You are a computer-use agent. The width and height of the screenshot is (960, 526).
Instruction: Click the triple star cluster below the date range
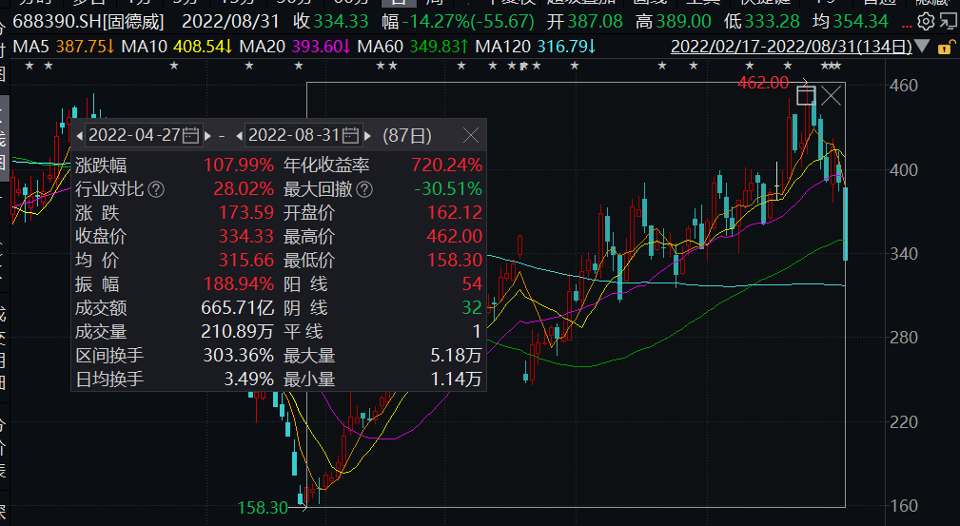(831, 67)
